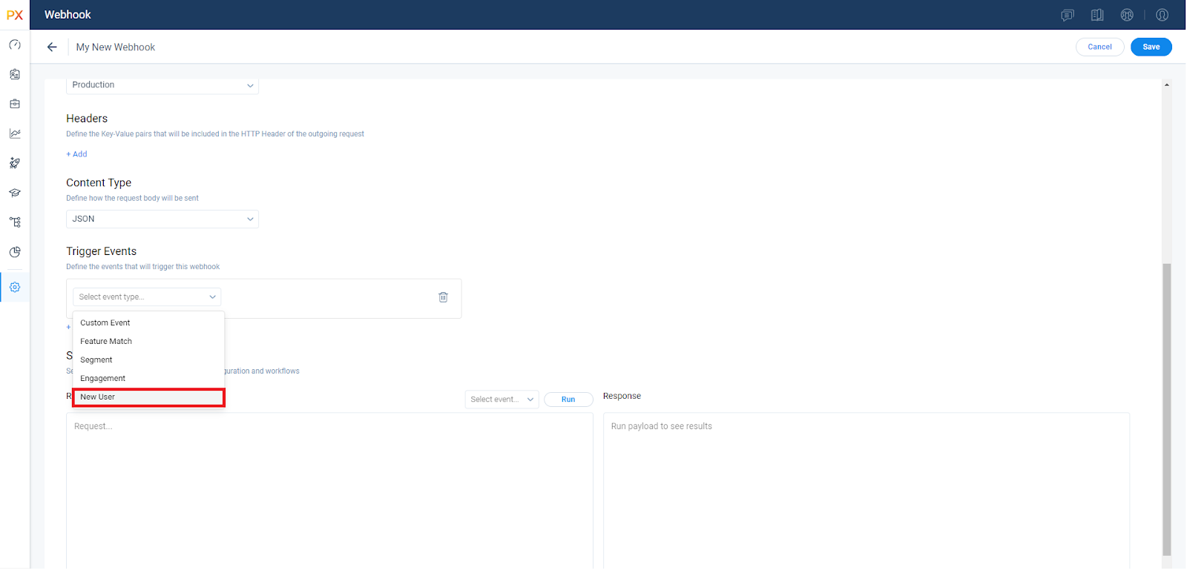The image size is (1187, 573).
Task: Open the pie chart icon in sidebar
Action: click(x=15, y=252)
